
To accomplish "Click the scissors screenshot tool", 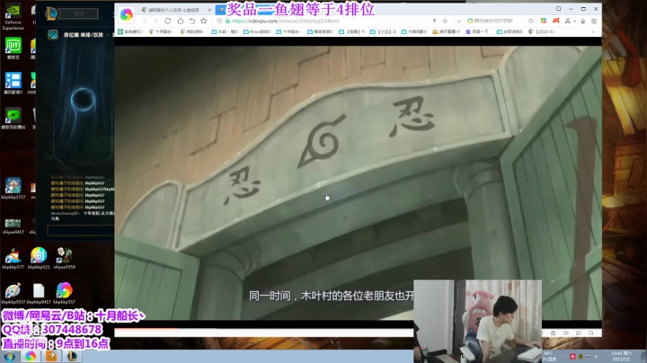I will tap(568, 21).
